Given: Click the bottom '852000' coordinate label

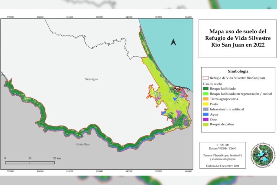Looking at the screenshot, I should pyautogui.click(x=158, y=171).
